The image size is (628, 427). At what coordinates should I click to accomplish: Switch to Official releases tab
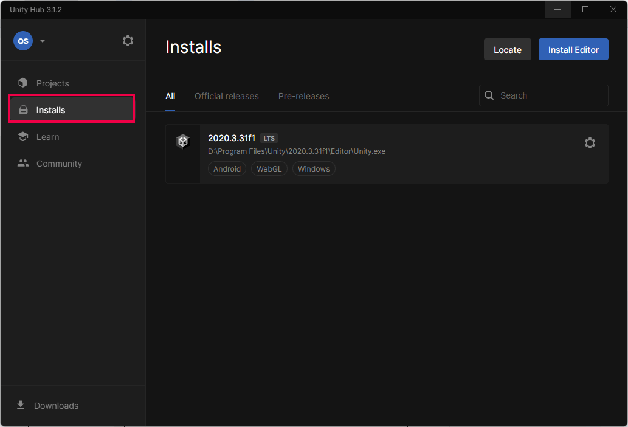pyautogui.click(x=226, y=96)
